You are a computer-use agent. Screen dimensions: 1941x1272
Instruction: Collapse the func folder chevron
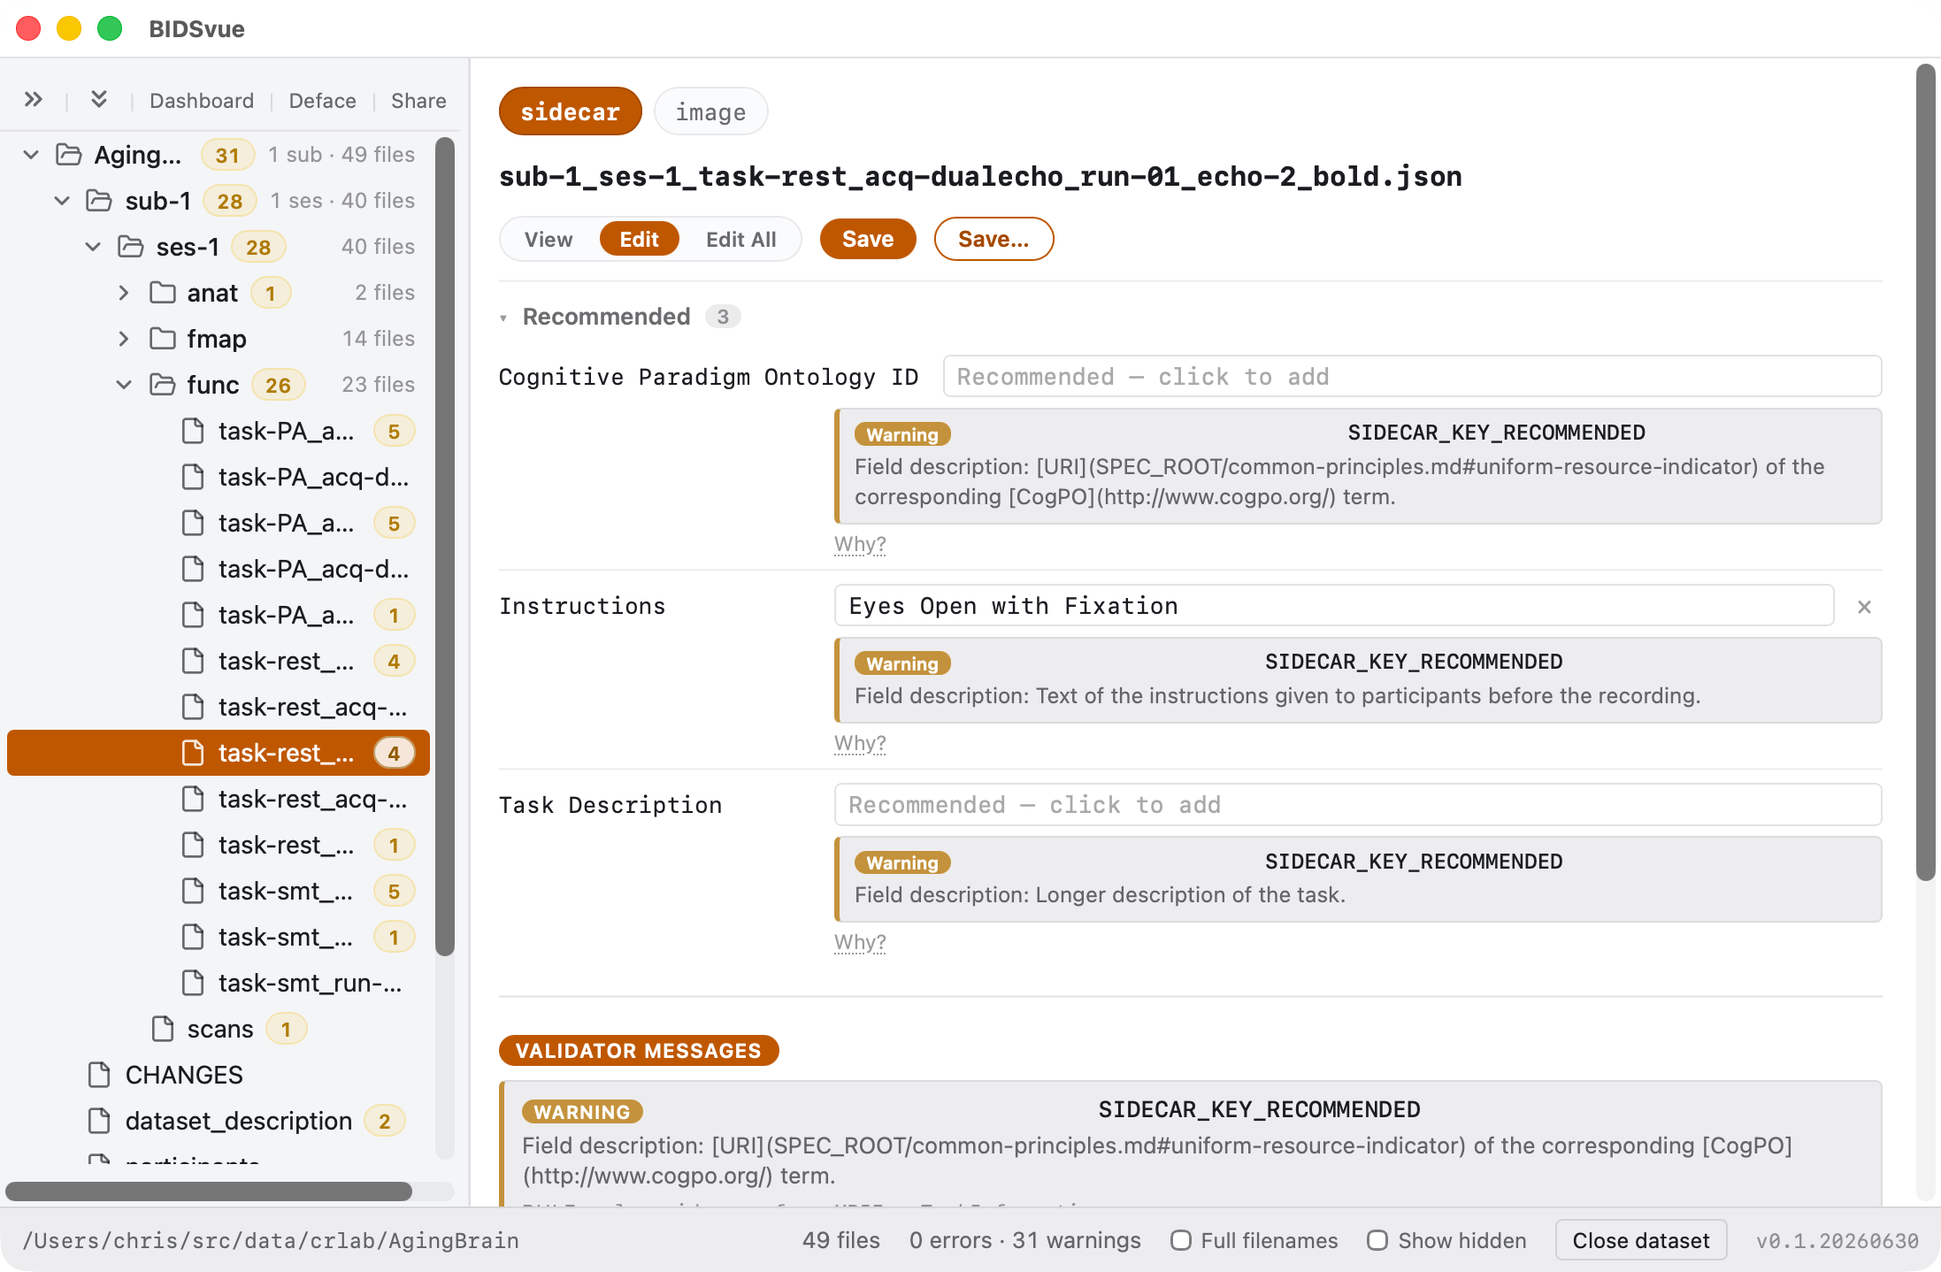pyautogui.click(x=124, y=385)
